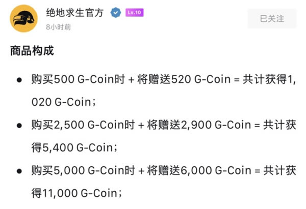This screenshot has height=209, width=306.
Task: Click the text 购买2,500 G-Coin时
Action: coord(83,125)
